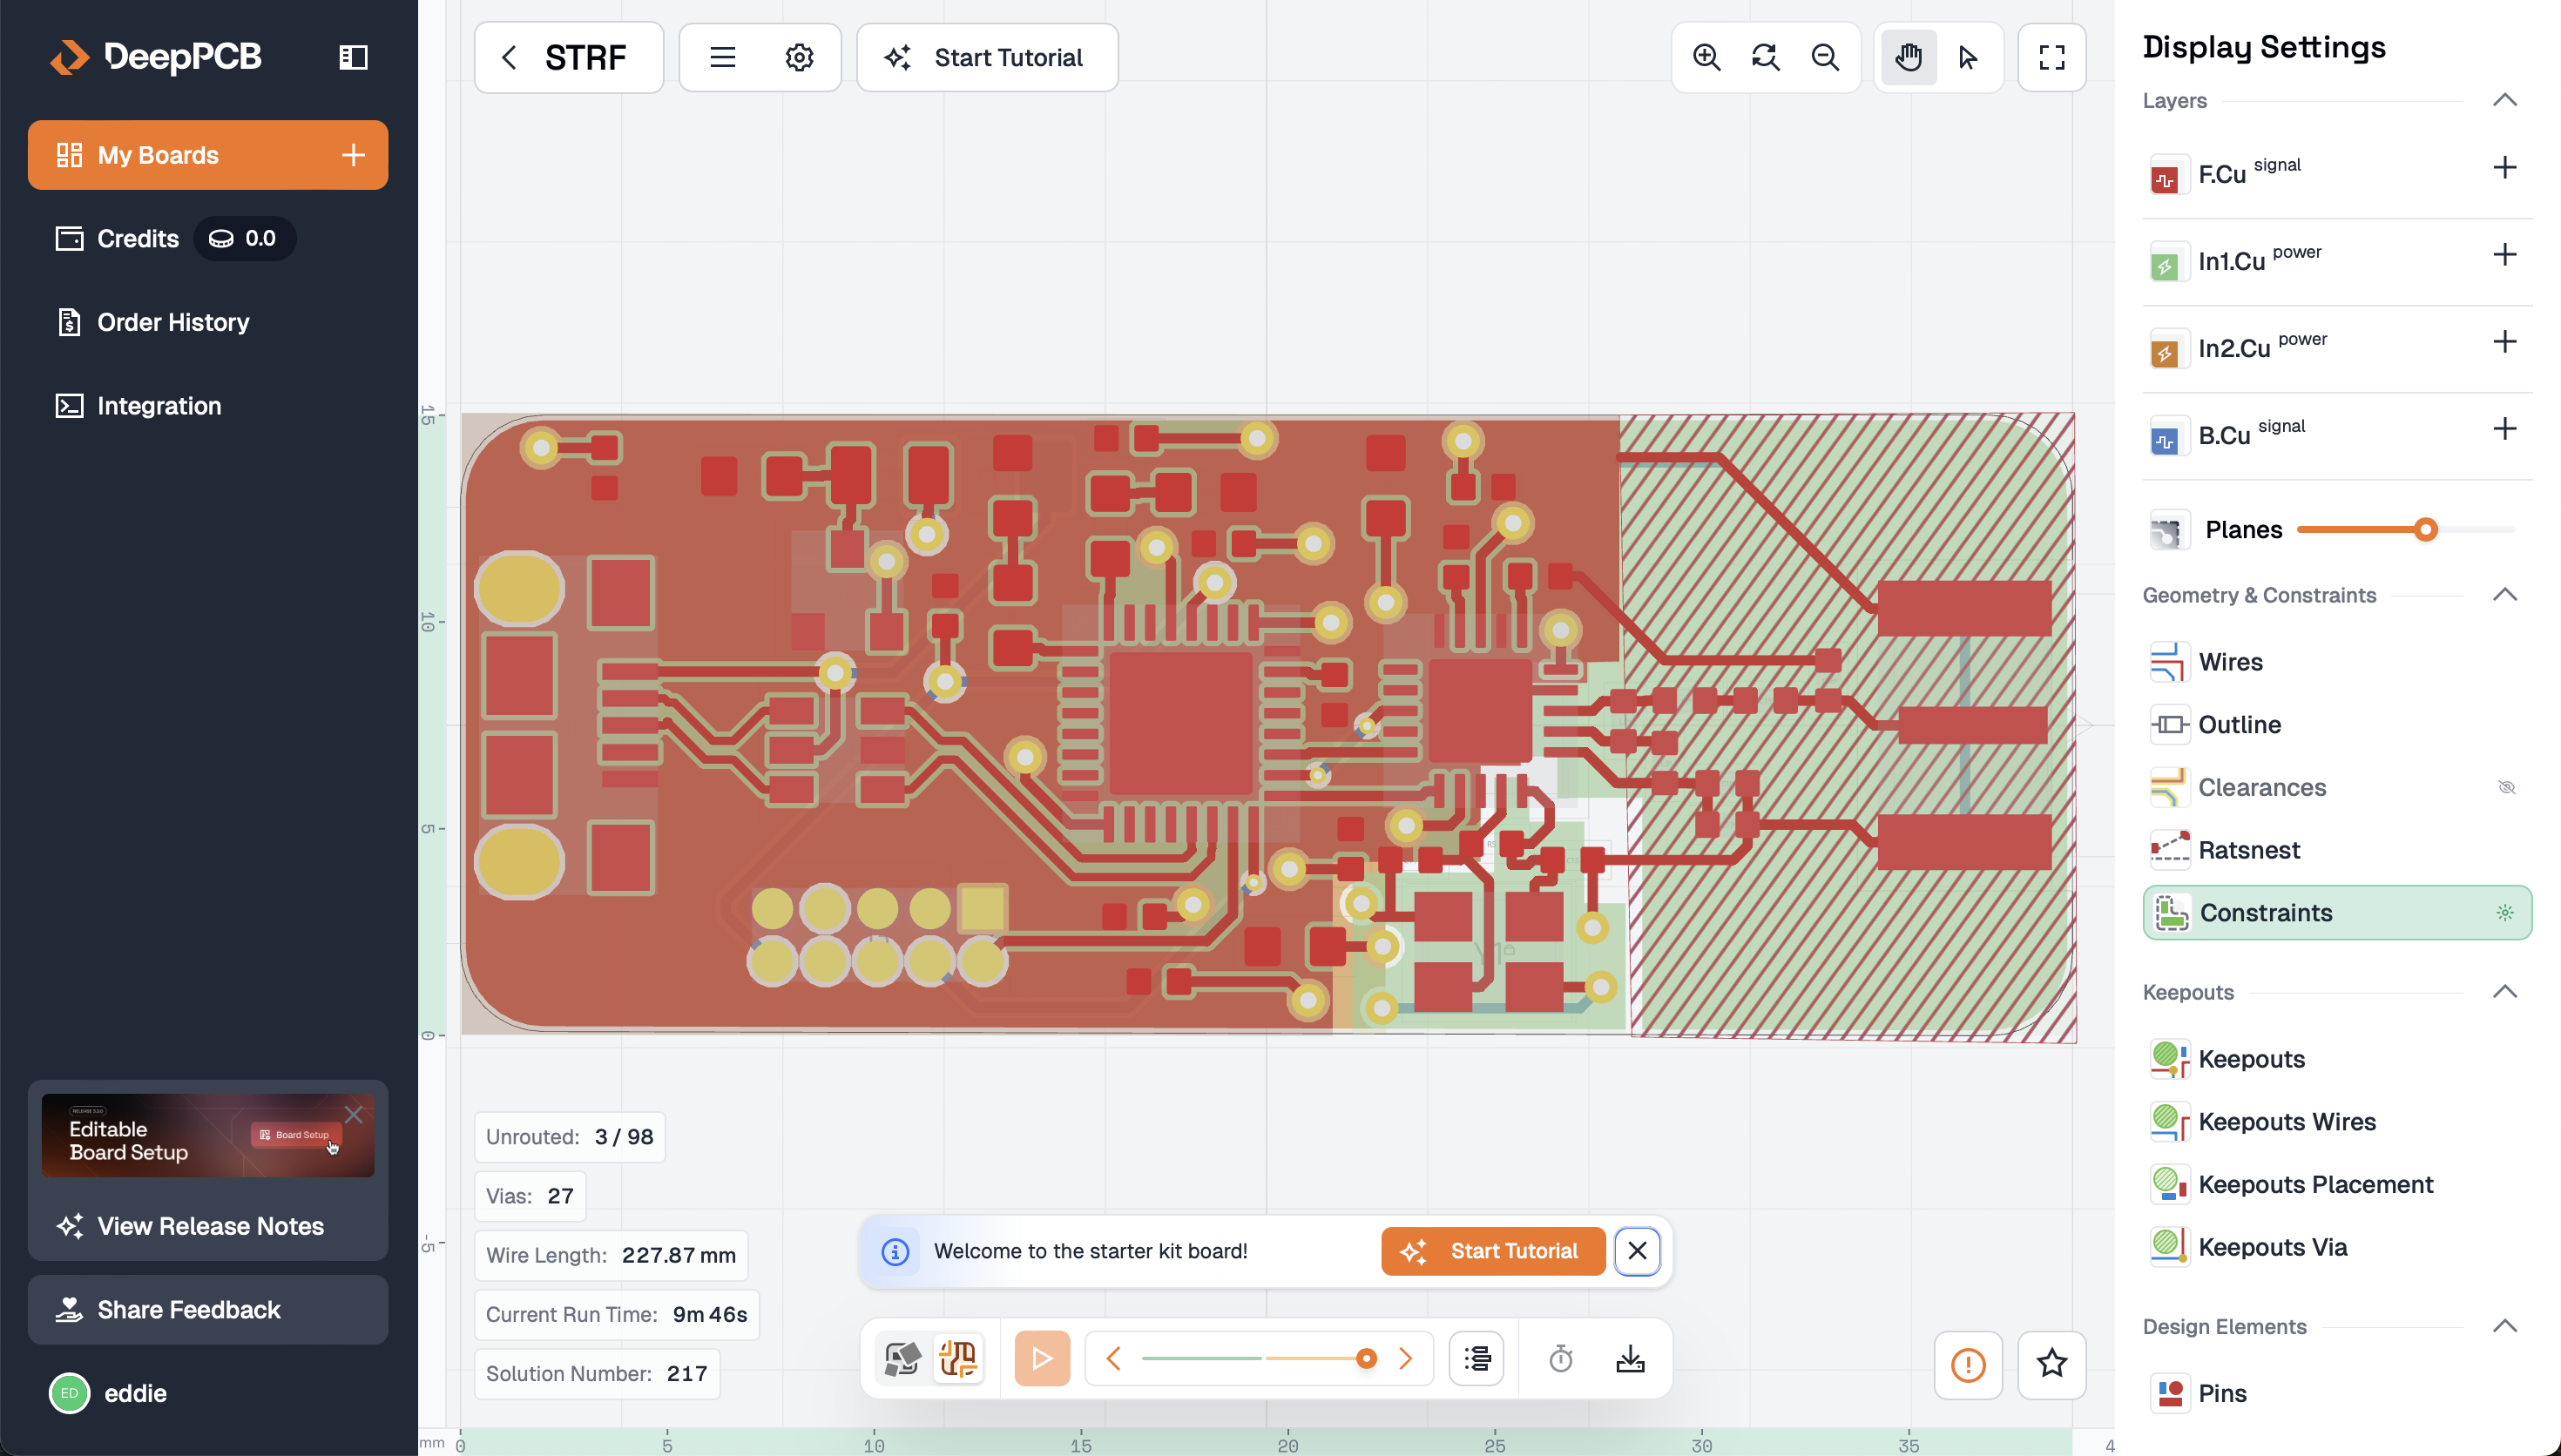Click the zoom out magnifier icon

1825,57
